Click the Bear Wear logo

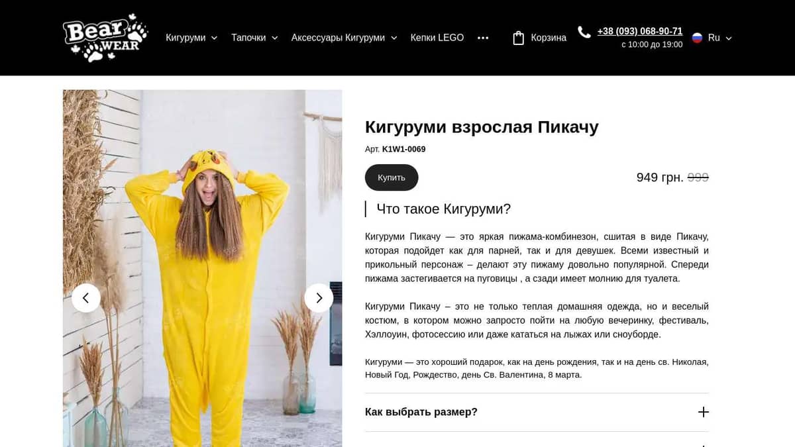point(105,38)
